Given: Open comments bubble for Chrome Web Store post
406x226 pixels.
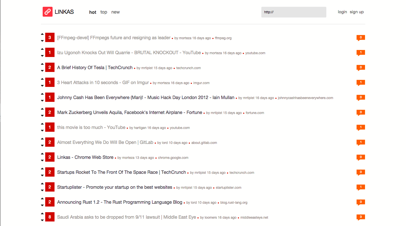Looking at the screenshot, I should pos(361,157).
